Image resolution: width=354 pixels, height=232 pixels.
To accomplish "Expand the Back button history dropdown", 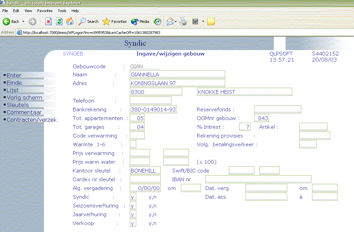I will click(23, 22).
